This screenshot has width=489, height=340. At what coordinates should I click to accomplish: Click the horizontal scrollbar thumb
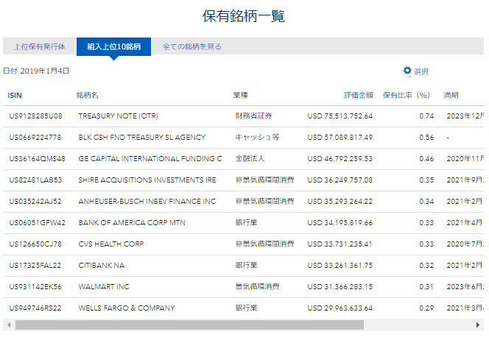tap(189, 325)
